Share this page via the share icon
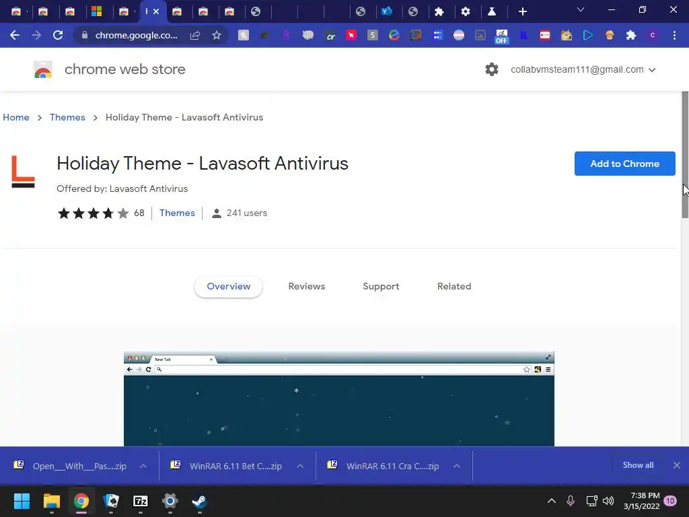The width and height of the screenshot is (689, 517). [x=194, y=35]
